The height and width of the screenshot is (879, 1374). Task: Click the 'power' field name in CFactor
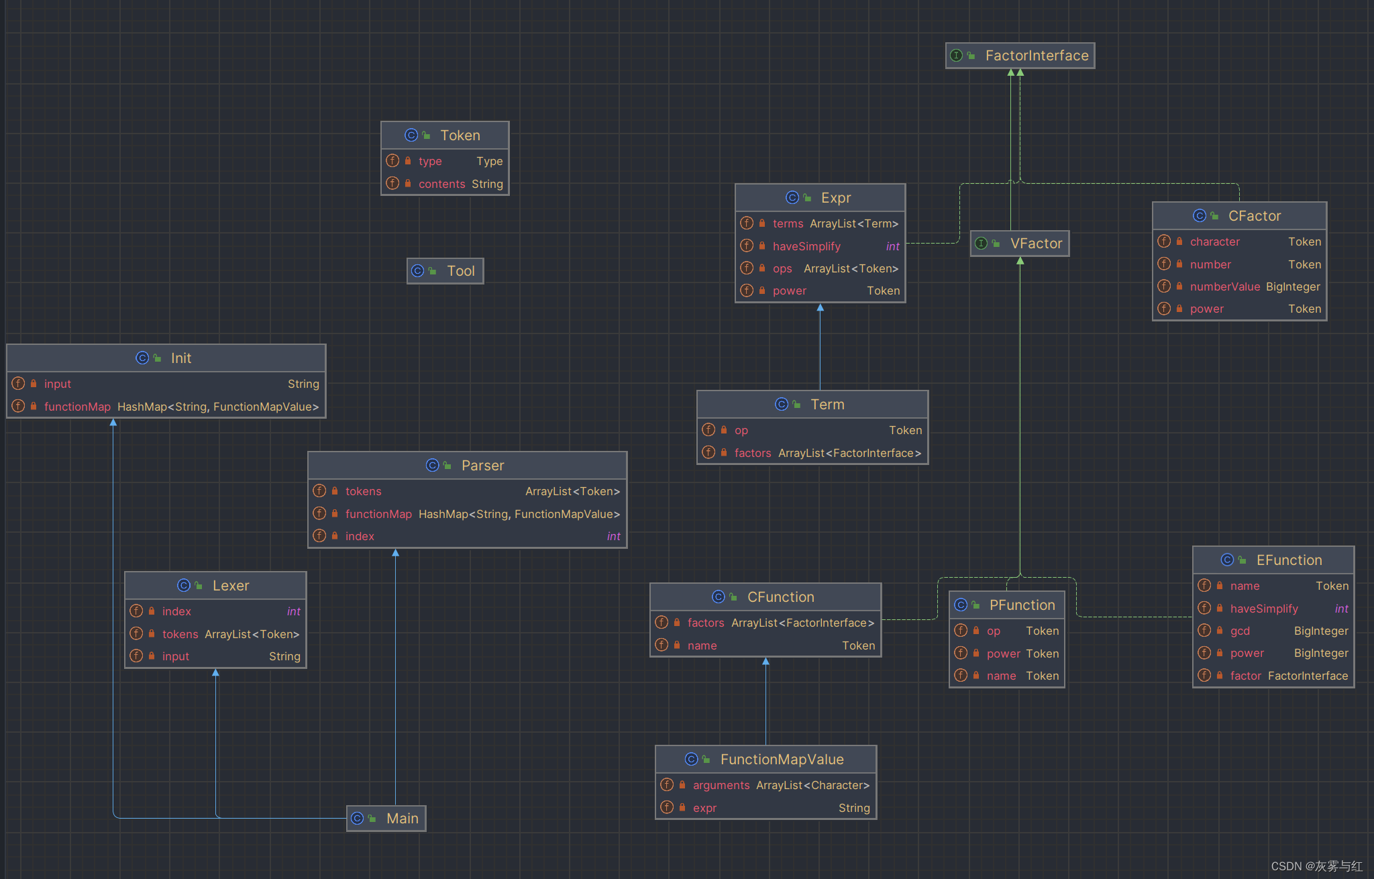click(x=1207, y=309)
